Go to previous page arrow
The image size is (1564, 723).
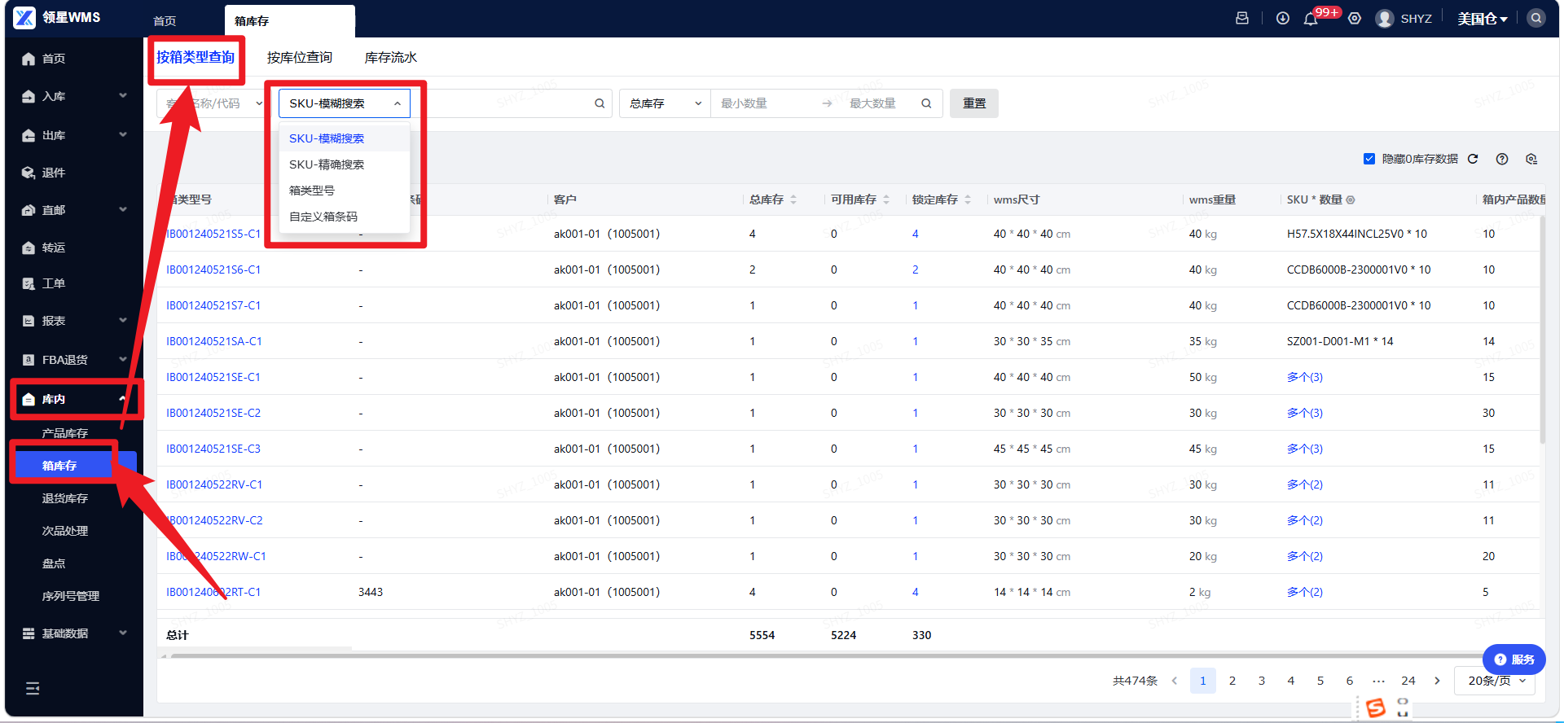(x=1175, y=681)
